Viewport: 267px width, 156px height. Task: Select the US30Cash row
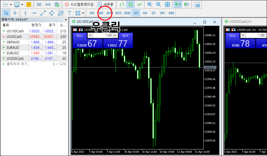tap(34, 37)
